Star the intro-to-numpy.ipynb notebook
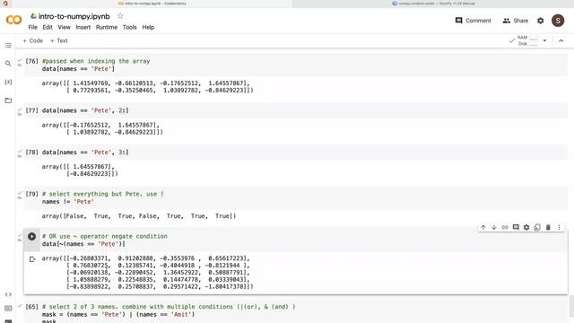The image size is (574, 323). pyautogui.click(x=120, y=16)
